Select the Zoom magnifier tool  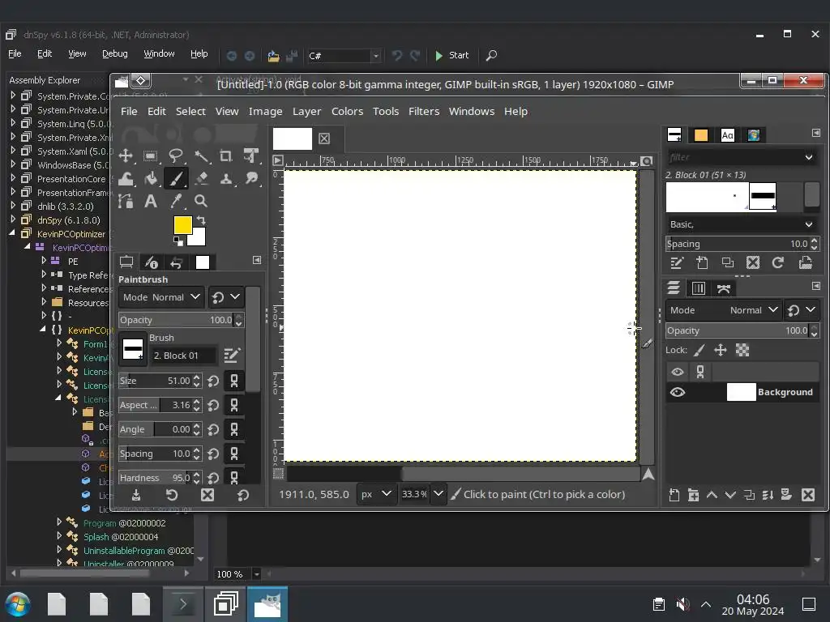point(201,201)
